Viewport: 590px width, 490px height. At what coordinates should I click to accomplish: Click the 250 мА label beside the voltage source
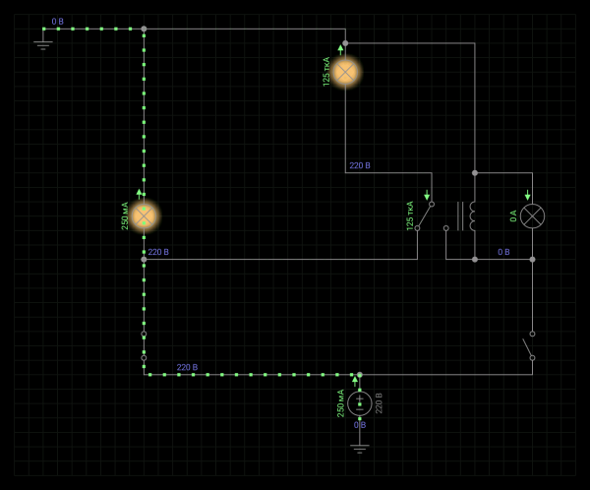[341, 402]
